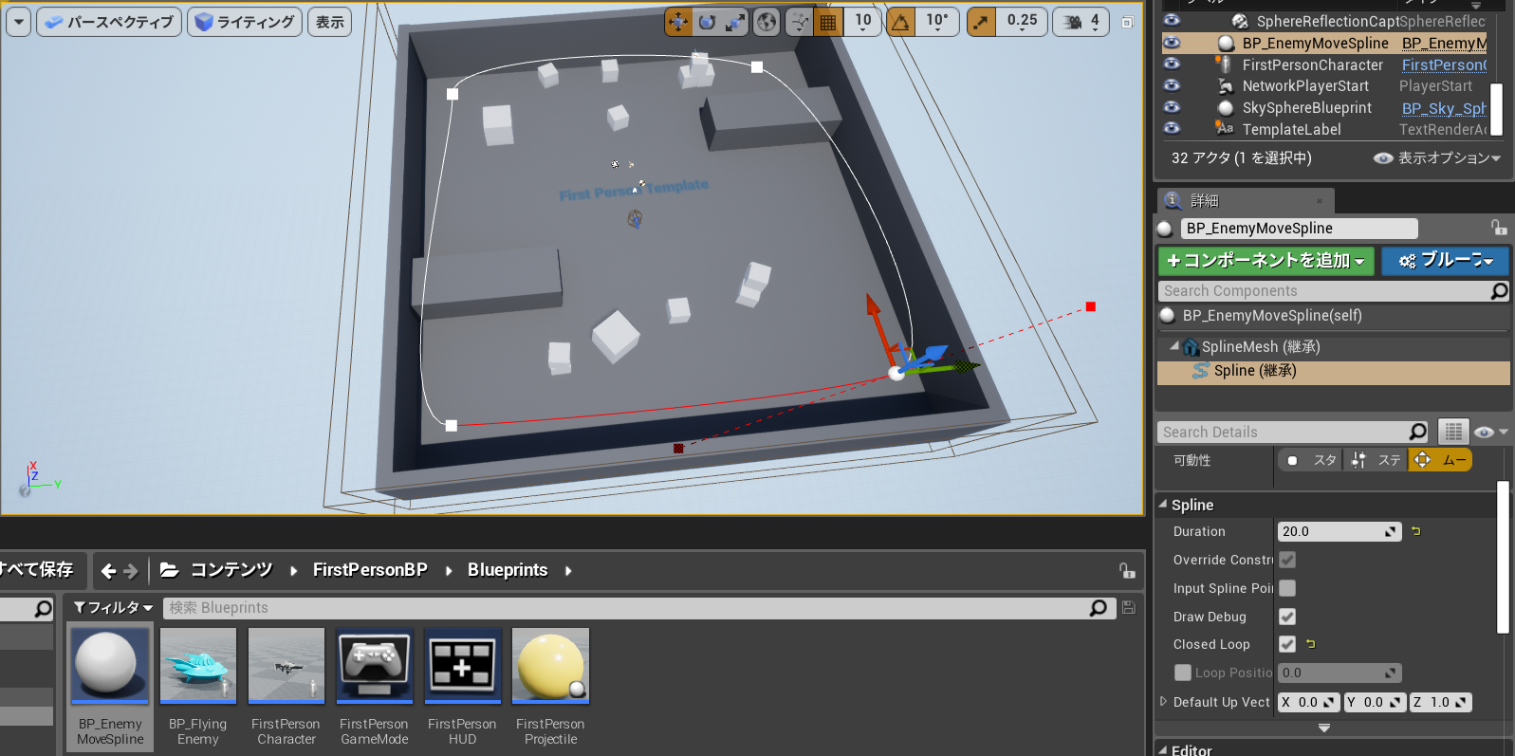This screenshot has width=1515, height=756.
Task: Uncheck Draw Debug checkbox
Action: [x=1287, y=617]
